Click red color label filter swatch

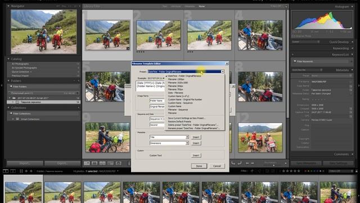305,171
